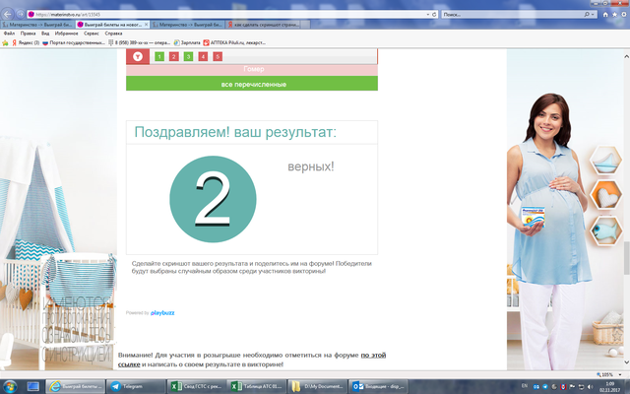
Task: Switch to Internet Explorer taskbar item
Action: coord(75,386)
